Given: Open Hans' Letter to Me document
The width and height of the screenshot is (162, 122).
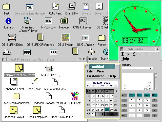Looking at the screenshot, I should pyautogui.click(x=62, y=110).
